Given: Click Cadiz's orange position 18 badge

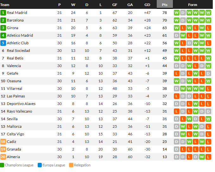Looking at the screenshot, I should coord(3,142).
